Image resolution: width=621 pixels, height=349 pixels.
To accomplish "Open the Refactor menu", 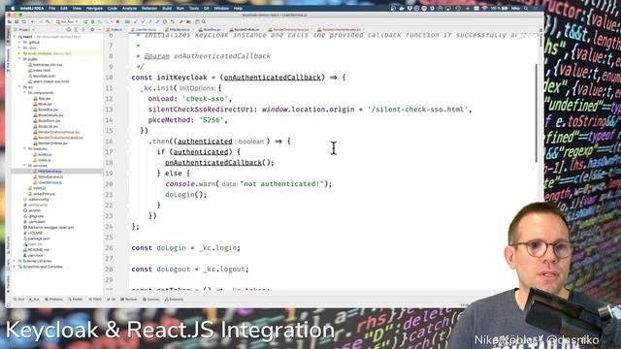I will 149,8.
